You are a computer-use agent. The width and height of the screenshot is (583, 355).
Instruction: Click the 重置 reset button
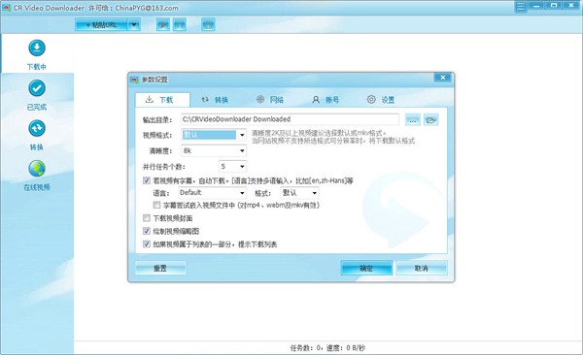click(x=160, y=268)
